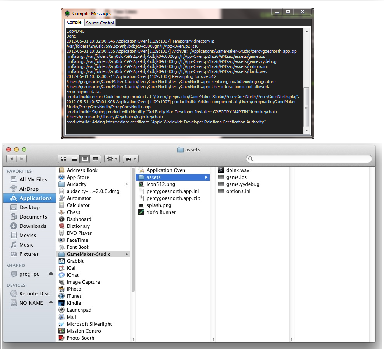Open Movies from the sidebar

click(30, 235)
